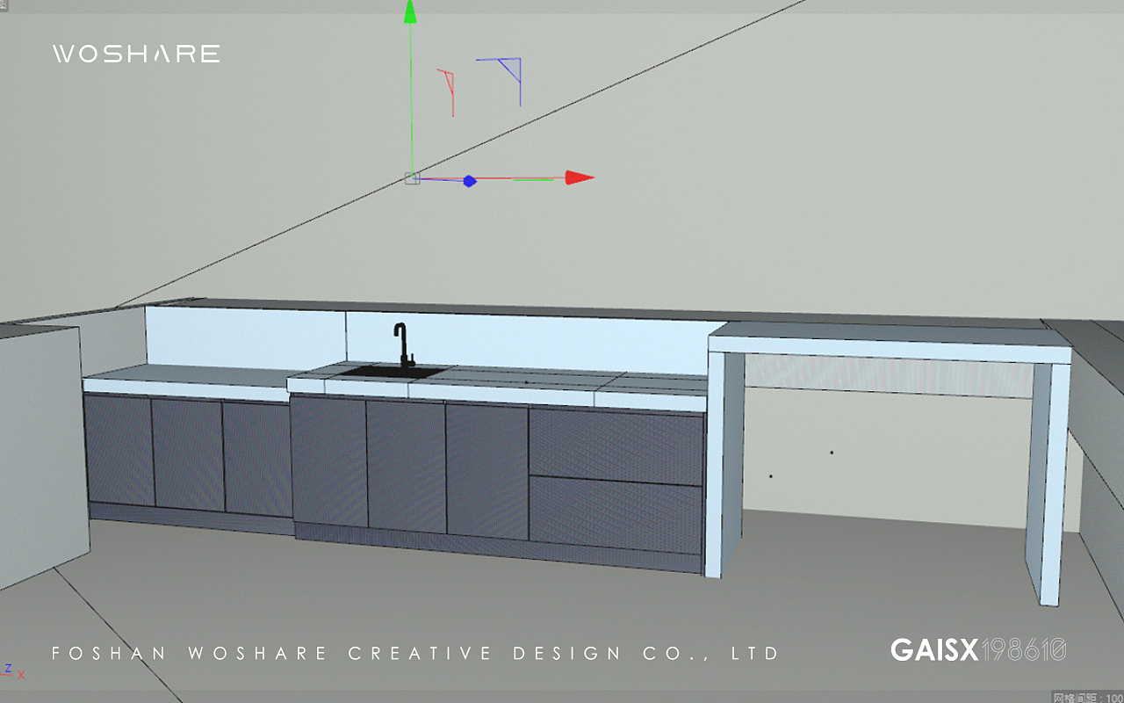Click the red X-axis arrowhead of gizmo

[580, 178]
